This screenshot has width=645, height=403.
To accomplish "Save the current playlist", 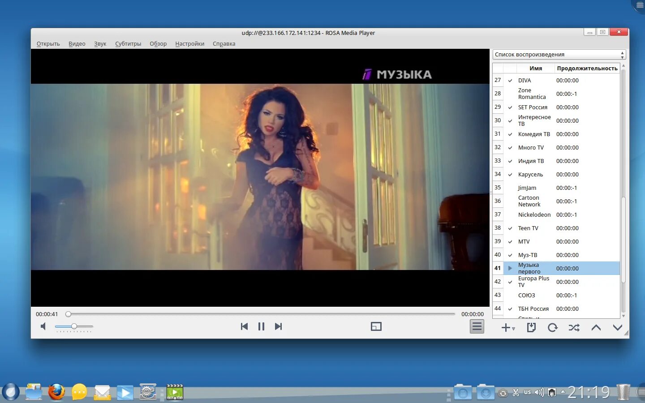I will click(x=531, y=327).
